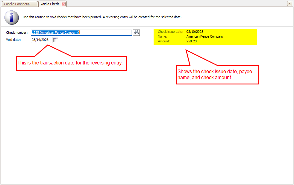Click the Name label in the yellow panel
This screenshot has width=294, height=185.
(162, 36)
